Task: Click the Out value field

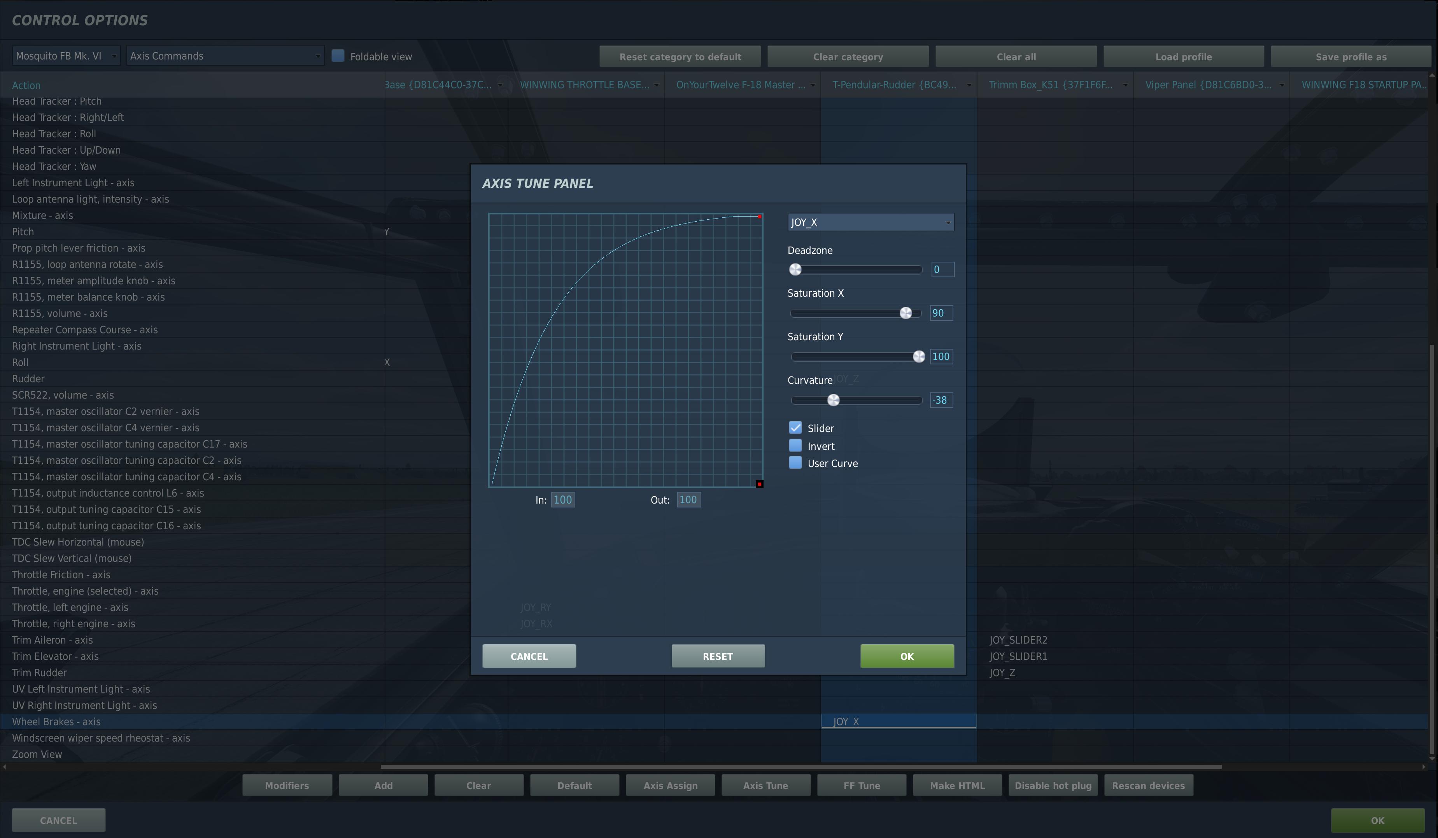Action: 688,500
